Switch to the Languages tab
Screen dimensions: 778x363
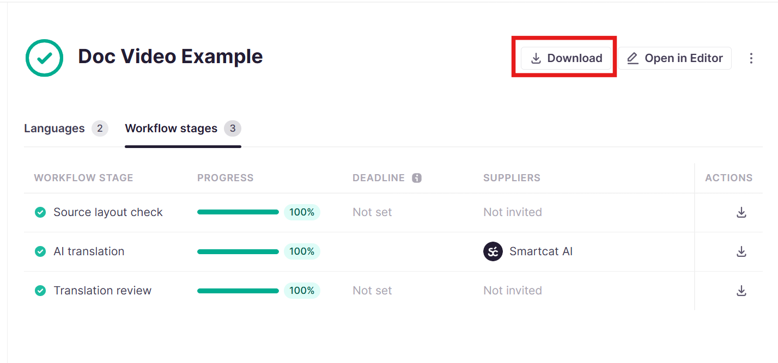[54, 128]
